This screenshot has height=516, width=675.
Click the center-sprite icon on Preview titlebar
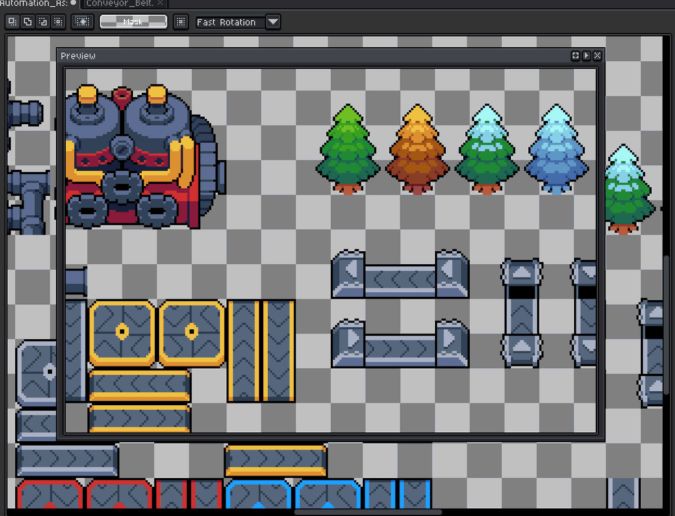pos(575,56)
